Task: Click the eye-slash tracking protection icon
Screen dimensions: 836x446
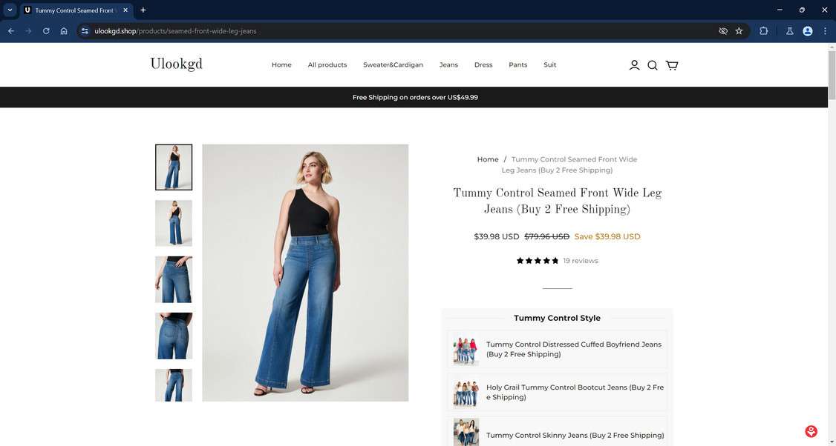Action: (723, 31)
